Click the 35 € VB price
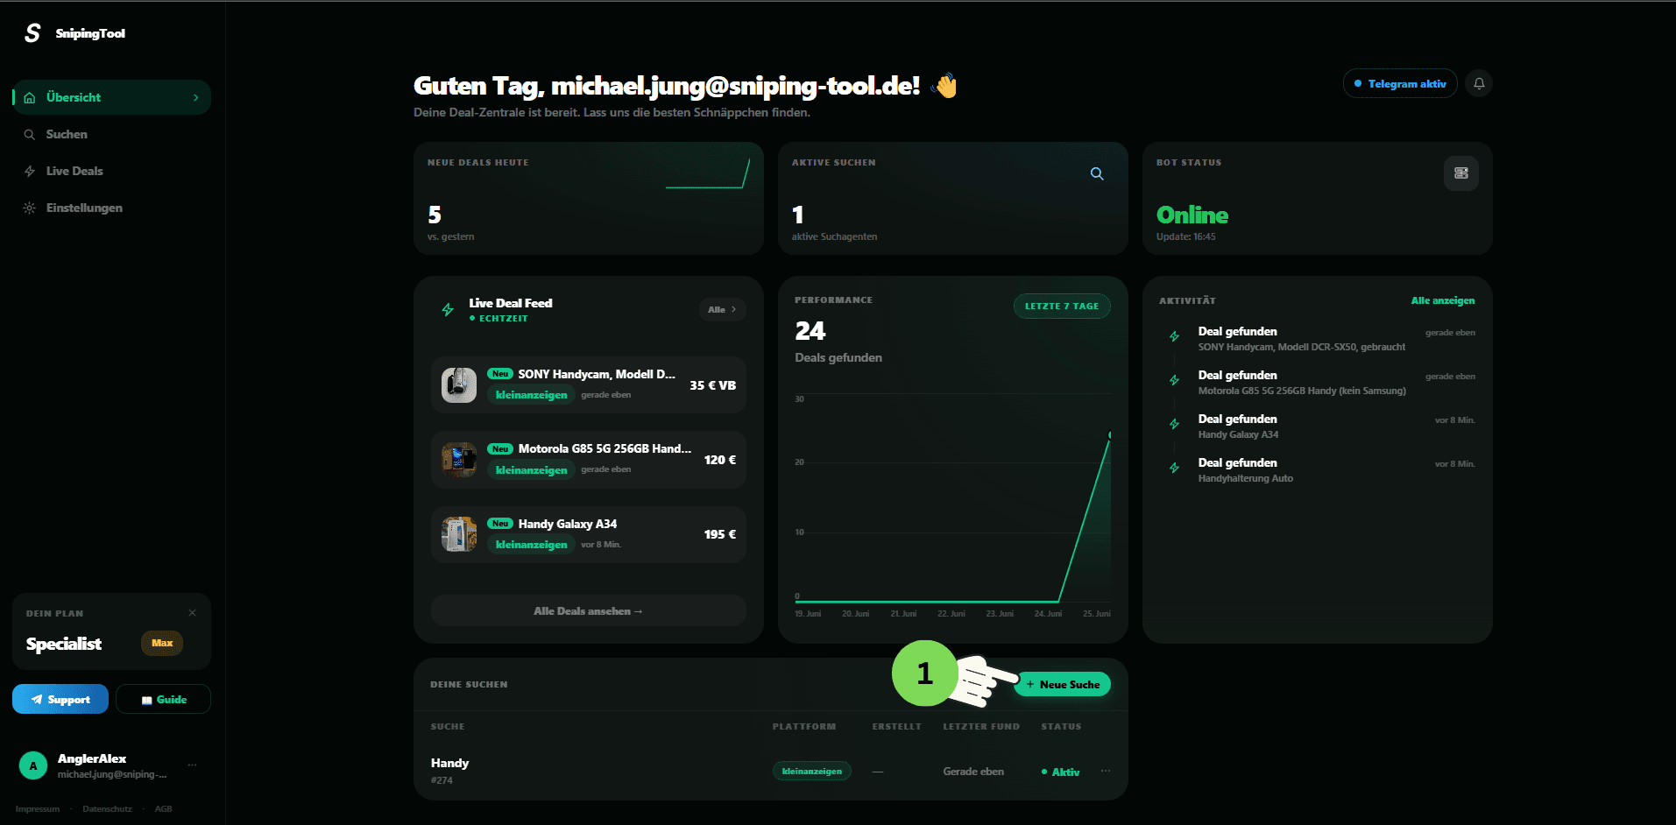 [x=712, y=385]
